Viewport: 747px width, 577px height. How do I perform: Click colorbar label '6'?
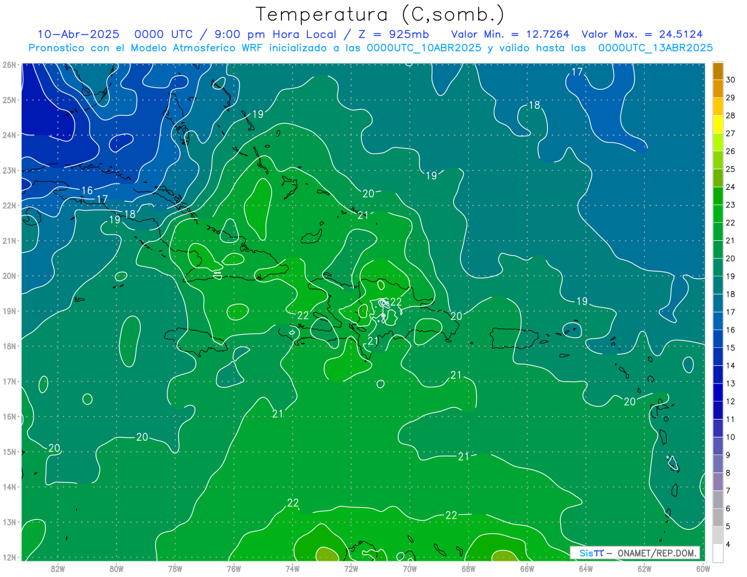pos(728,509)
